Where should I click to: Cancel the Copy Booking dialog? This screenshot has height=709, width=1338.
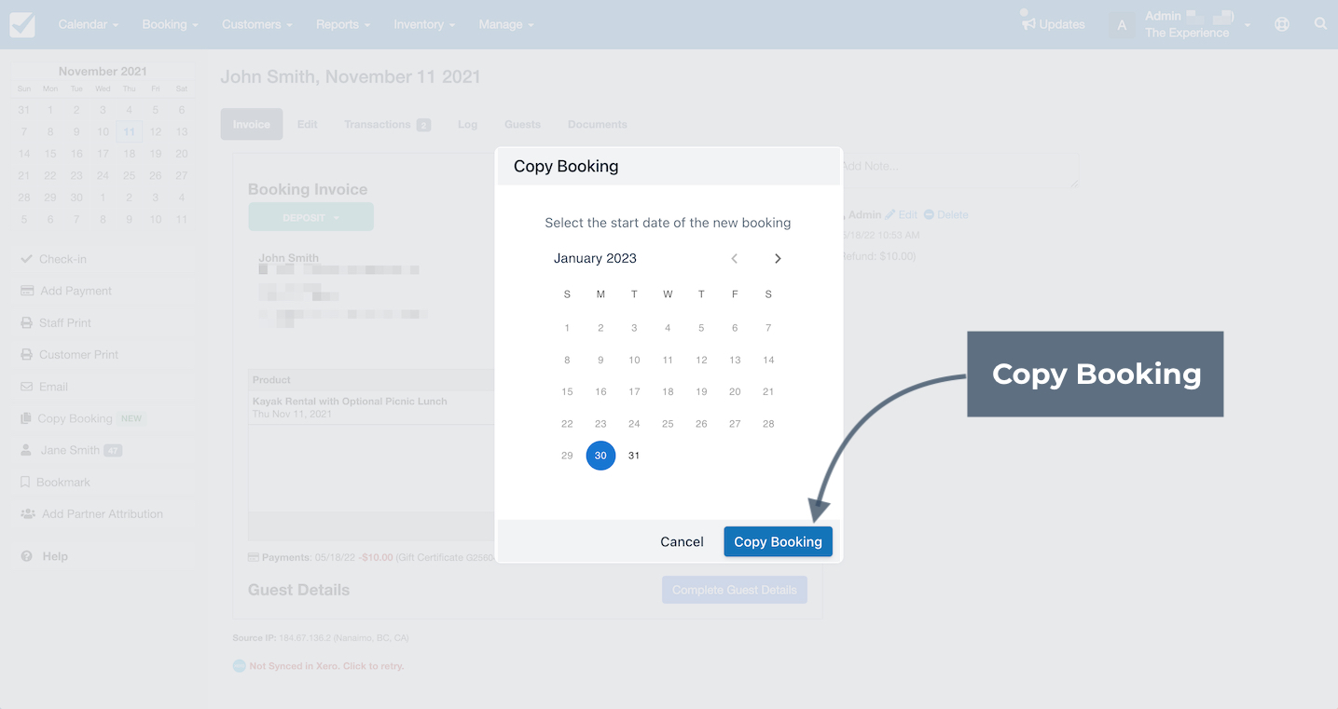pos(682,541)
